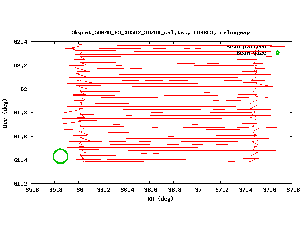This screenshot has height=226, width=302.
Task: Click the 'RA (deg)' axis label
Action: coord(160,199)
